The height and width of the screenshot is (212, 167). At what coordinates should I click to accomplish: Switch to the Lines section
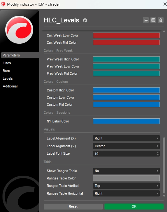pyautogui.click(x=7, y=63)
